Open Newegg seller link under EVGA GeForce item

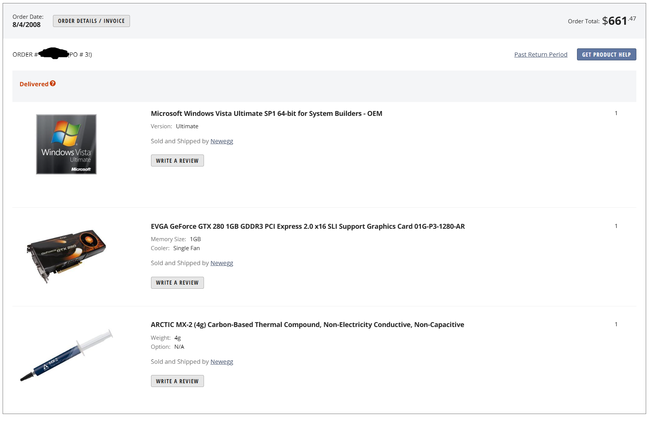(x=222, y=263)
